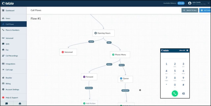Click the dialer number input field
Screen dimensions: 211x106
pyautogui.click(x=175, y=57)
